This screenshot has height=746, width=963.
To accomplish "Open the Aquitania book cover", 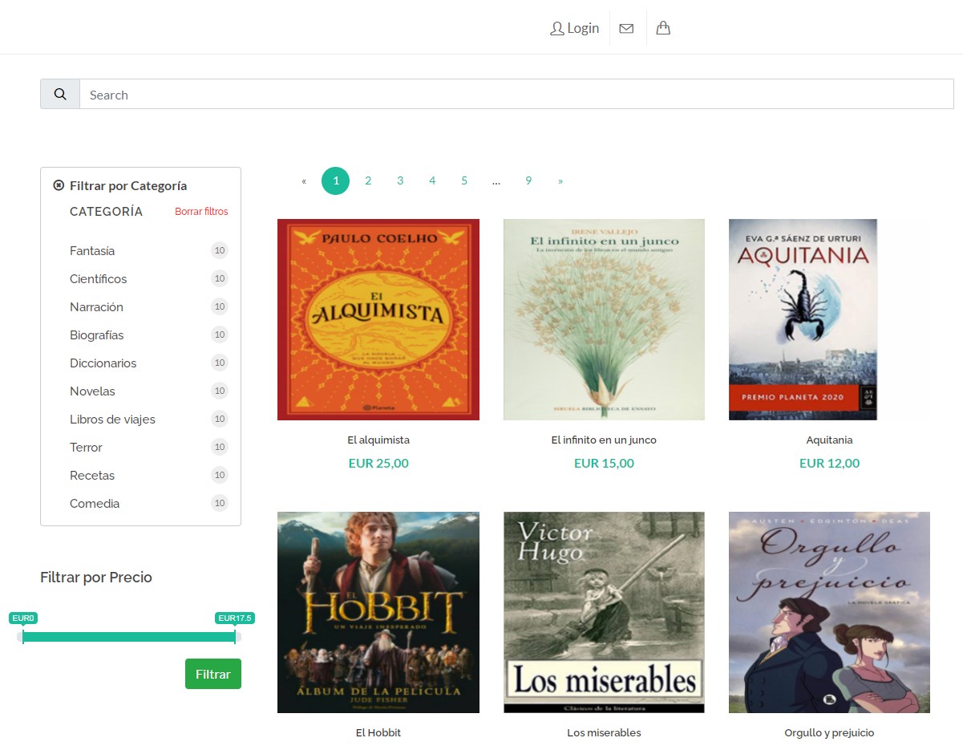I will [x=803, y=319].
